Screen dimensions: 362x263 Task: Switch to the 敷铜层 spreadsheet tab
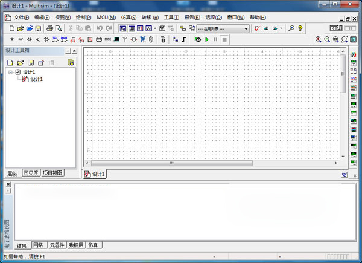[76, 245]
